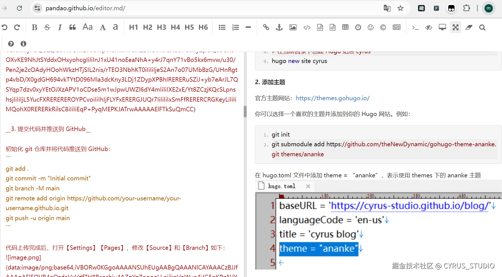
Task: Apply bold formatting
Action: coord(34,27)
